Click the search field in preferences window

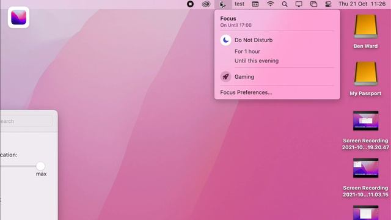click(x=26, y=121)
